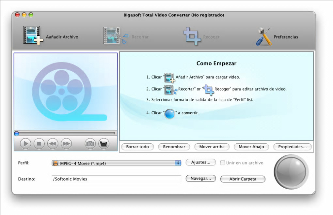Play the video preview
This screenshot has width=333, height=215.
25,144
